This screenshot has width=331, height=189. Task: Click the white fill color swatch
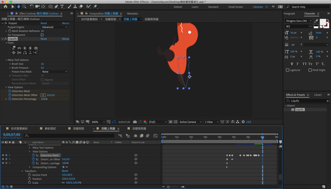pyautogui.click(x=323, y=22)
